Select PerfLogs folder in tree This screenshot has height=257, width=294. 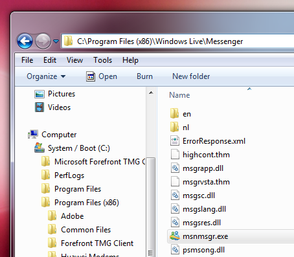69,175
